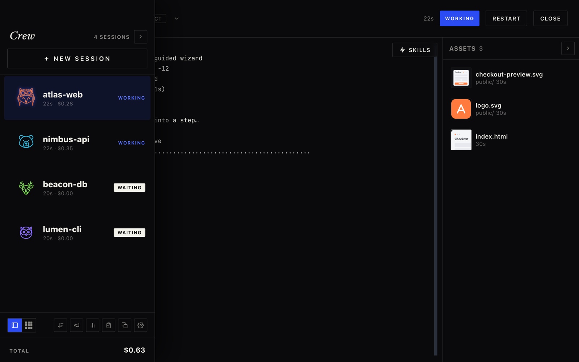
Task: Click the 4 SESSIONS label
Action: tap(112, 37)
